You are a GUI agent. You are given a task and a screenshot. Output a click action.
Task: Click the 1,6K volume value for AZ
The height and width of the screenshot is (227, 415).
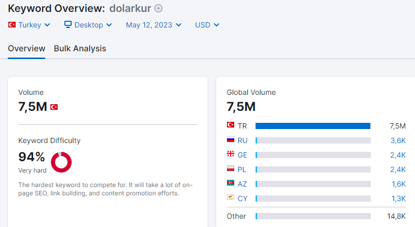[x=398, y=184]
